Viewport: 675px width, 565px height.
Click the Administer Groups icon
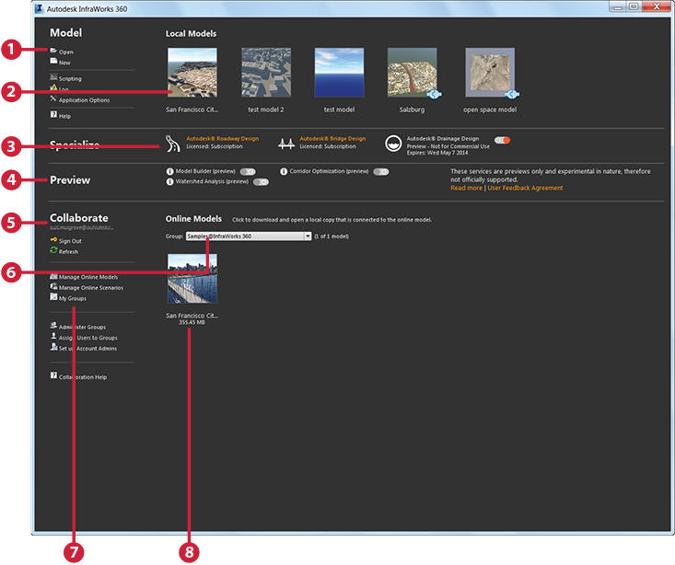pos(53,326)
